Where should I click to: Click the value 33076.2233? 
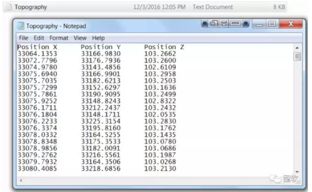tap(37, 121)
